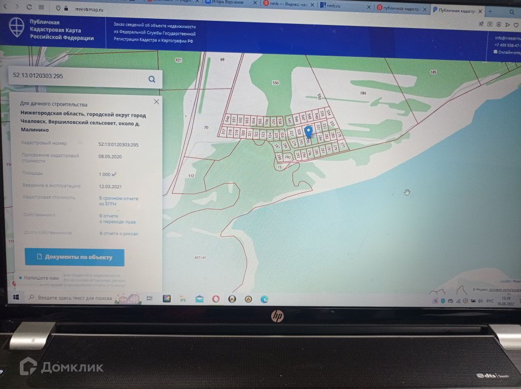Open File Explorer from taskbar

(183, 299)
